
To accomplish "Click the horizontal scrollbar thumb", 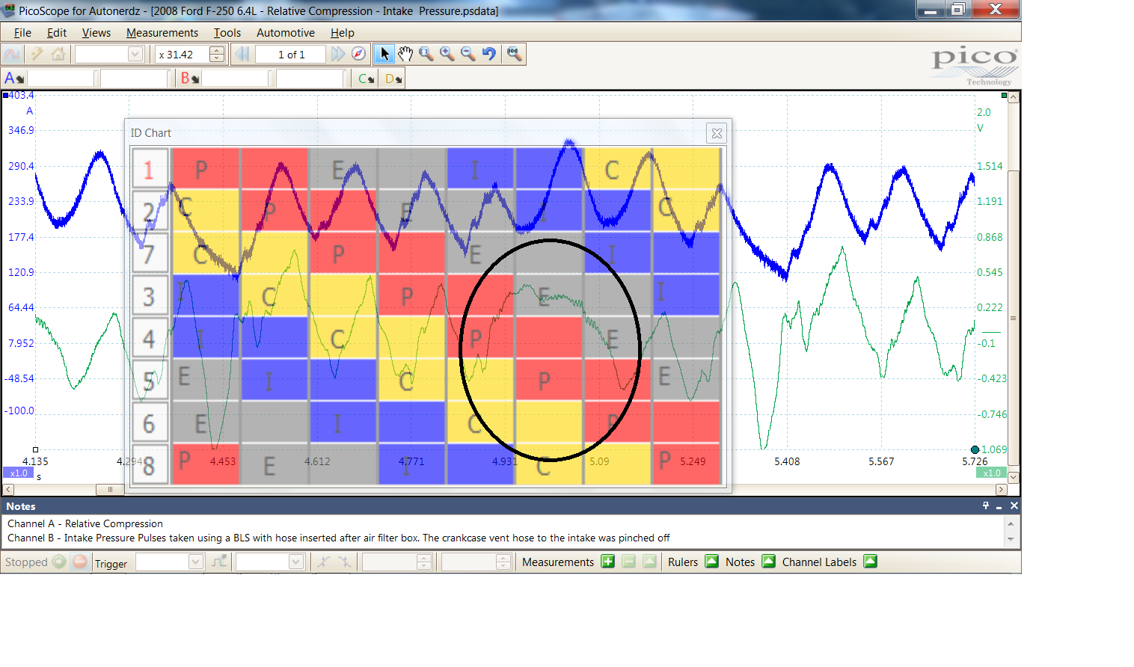I will point(110,490).
